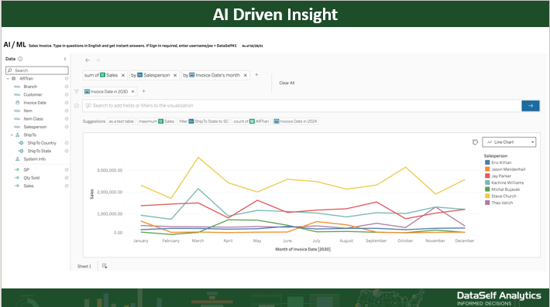Add a new sheet using the tab icon

(x=105, y=266)
